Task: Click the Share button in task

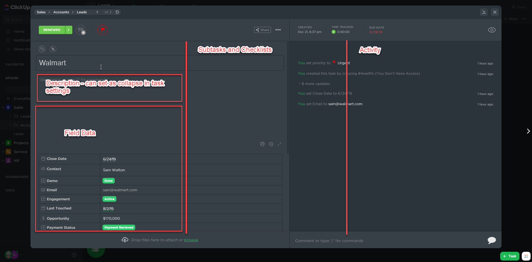Action: [262, 30]
